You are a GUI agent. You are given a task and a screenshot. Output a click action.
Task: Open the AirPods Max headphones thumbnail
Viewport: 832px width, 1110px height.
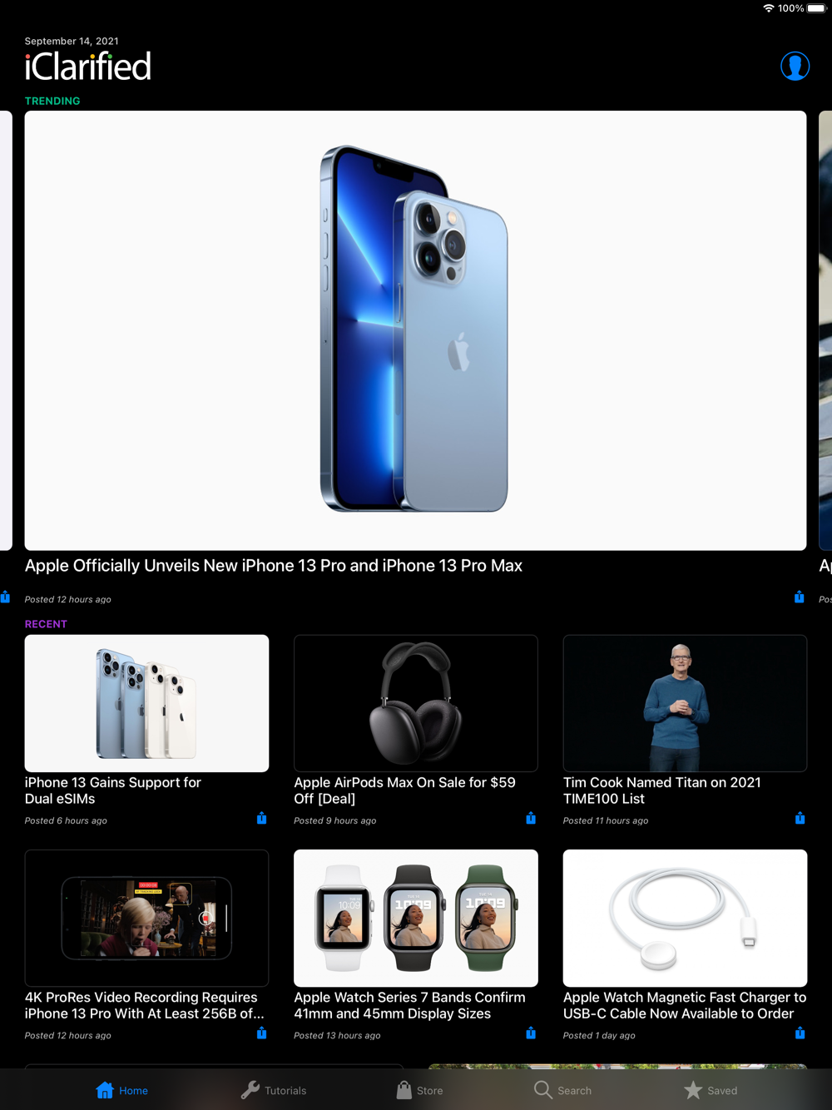coord(416,703)
